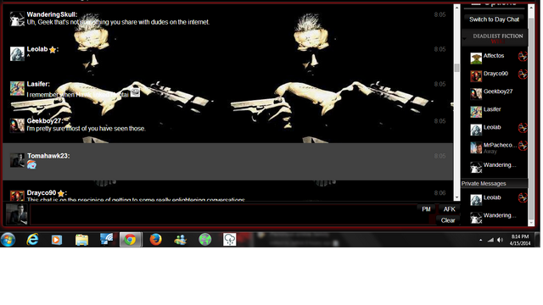Open Internet Explorer from taskbar

(x=32, y=239)
